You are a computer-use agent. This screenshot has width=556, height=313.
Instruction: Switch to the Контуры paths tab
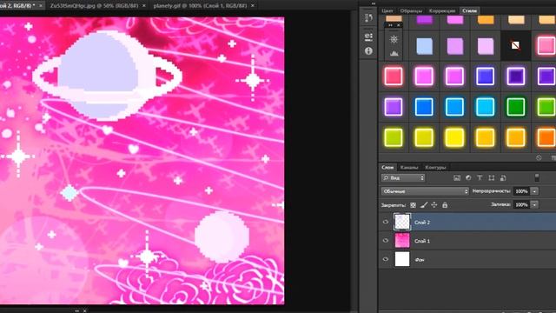(x=435, y=167)
